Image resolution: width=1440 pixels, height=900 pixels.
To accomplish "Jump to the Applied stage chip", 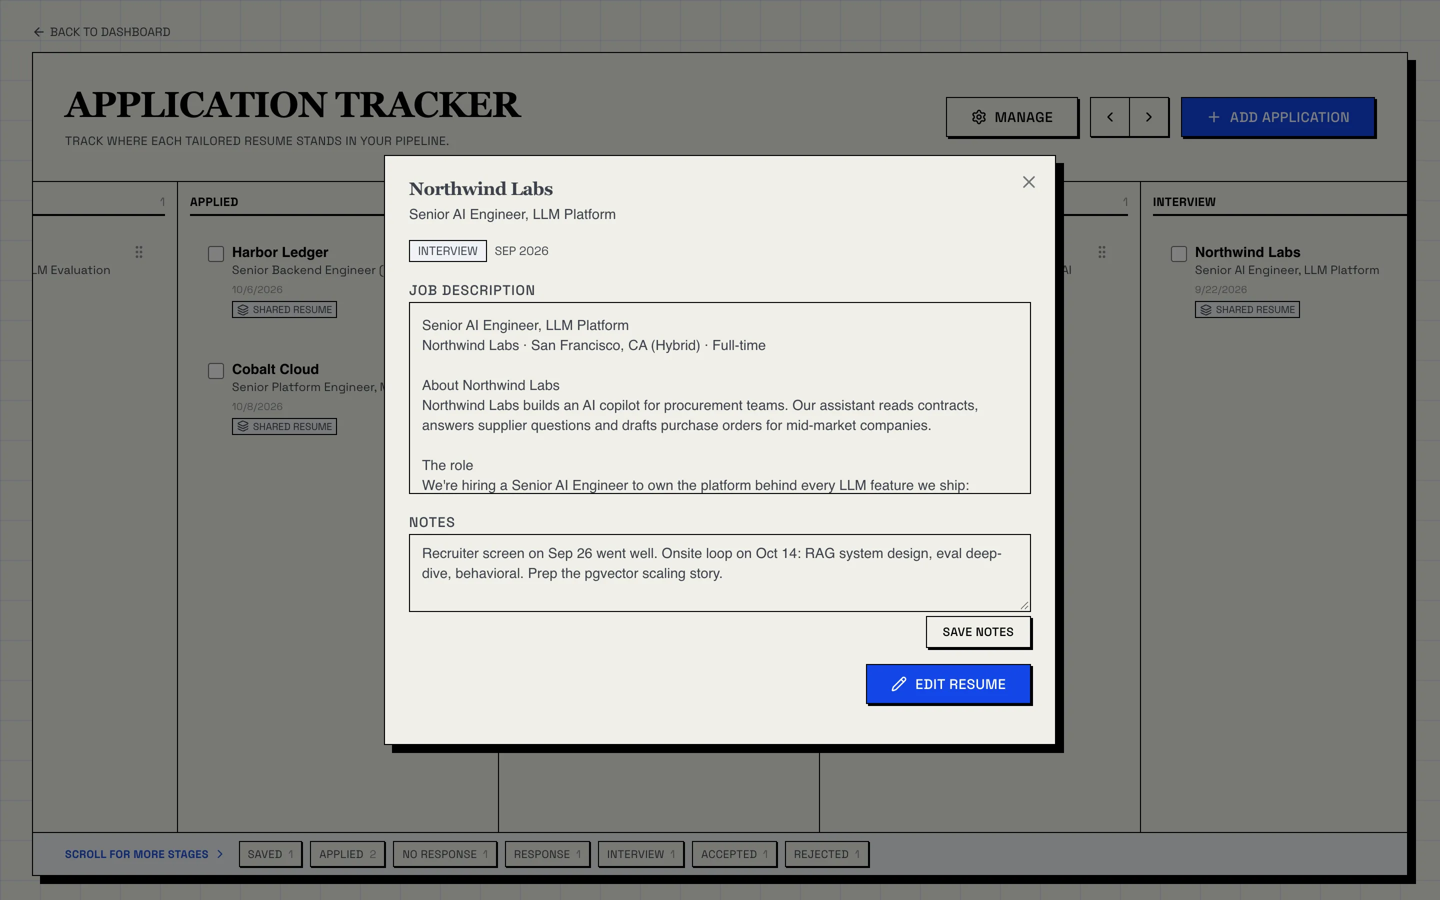I will click(x=347, y=854).
